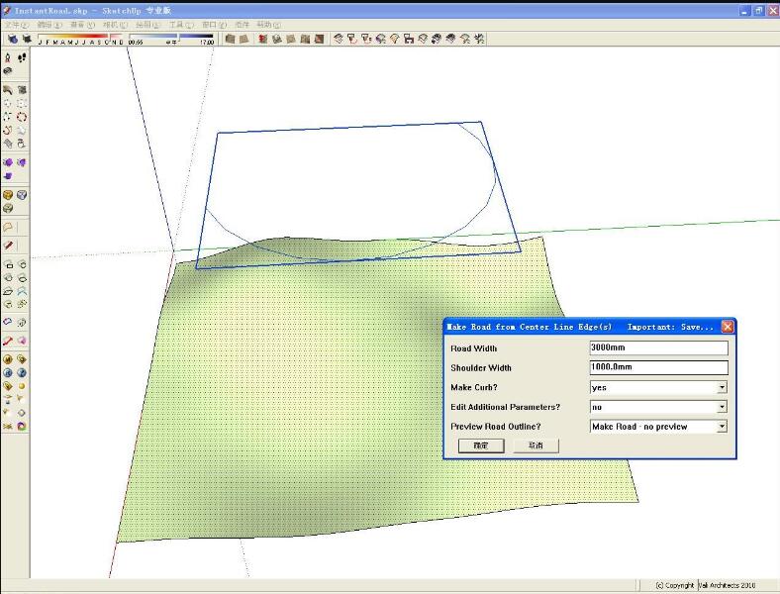Click the Road Width input field
Viewport: 780px width, 594px height.
(x=658, y=348)
